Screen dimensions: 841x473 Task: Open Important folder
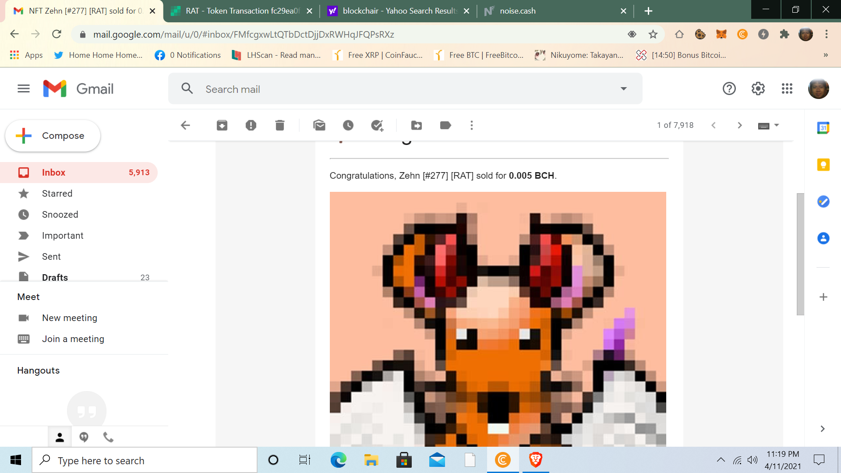[79, 236]
